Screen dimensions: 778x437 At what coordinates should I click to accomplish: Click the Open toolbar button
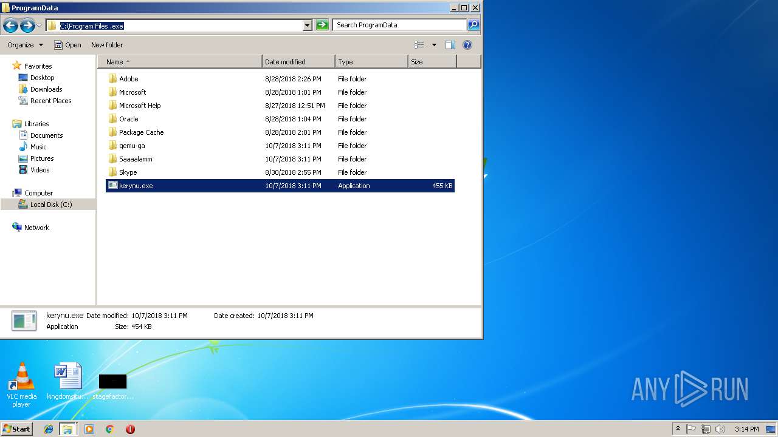[x=67, y=45]
